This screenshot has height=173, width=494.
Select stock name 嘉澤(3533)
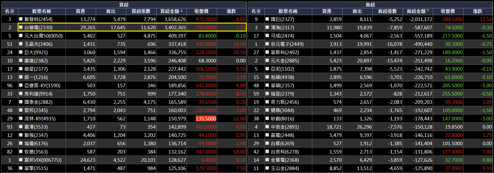click(x=36, y=127)
